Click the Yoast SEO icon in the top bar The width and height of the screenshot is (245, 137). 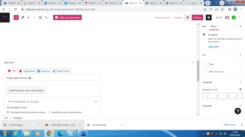[227, 18]
